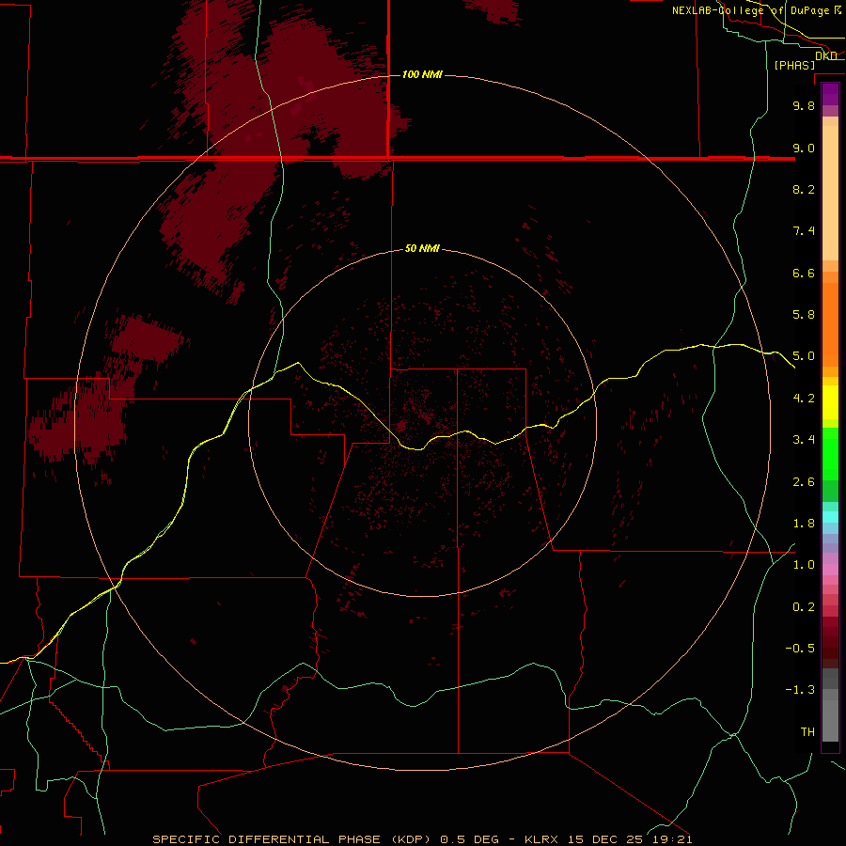Viewport: 846px width, 846px height.
Task: Click the bright green segment of the color bar
Action: click(830, 453)
